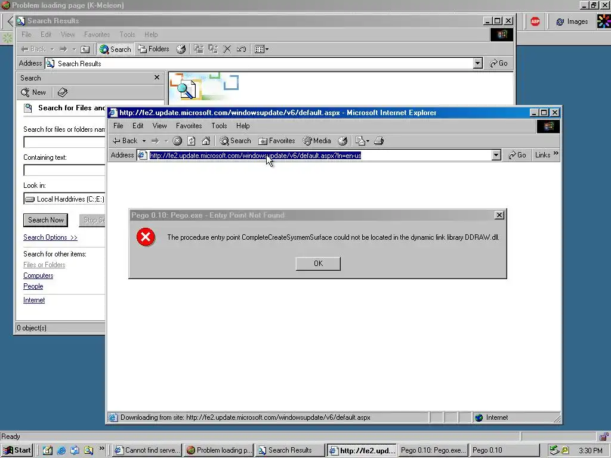Switch to Problem loading page taskbar item
The height and width of the screenshot is (458, 611).
point(220,450)
